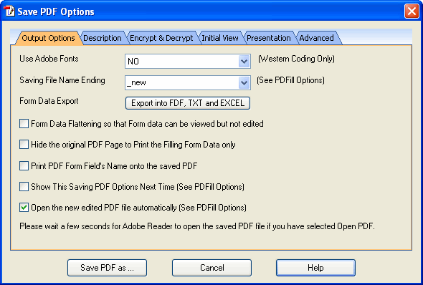
Task: Enable Form Data Flattening checkbox
Action: click(x=24, y=124)
